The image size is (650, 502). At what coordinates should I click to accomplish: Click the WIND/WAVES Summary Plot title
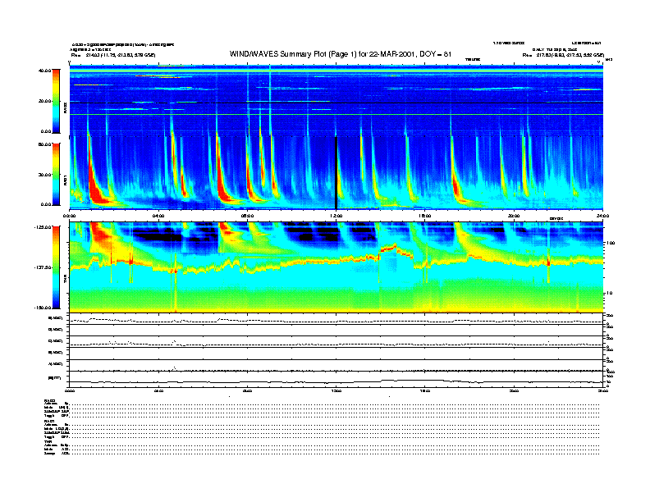341,54
